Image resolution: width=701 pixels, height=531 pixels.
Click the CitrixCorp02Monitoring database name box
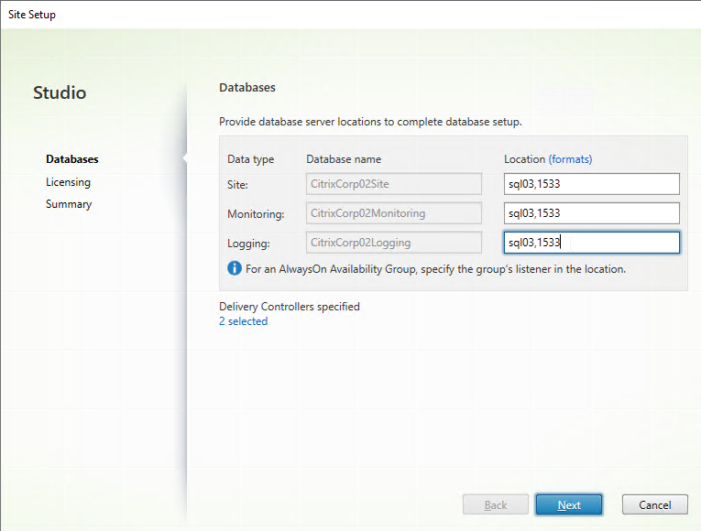point(394,213)
